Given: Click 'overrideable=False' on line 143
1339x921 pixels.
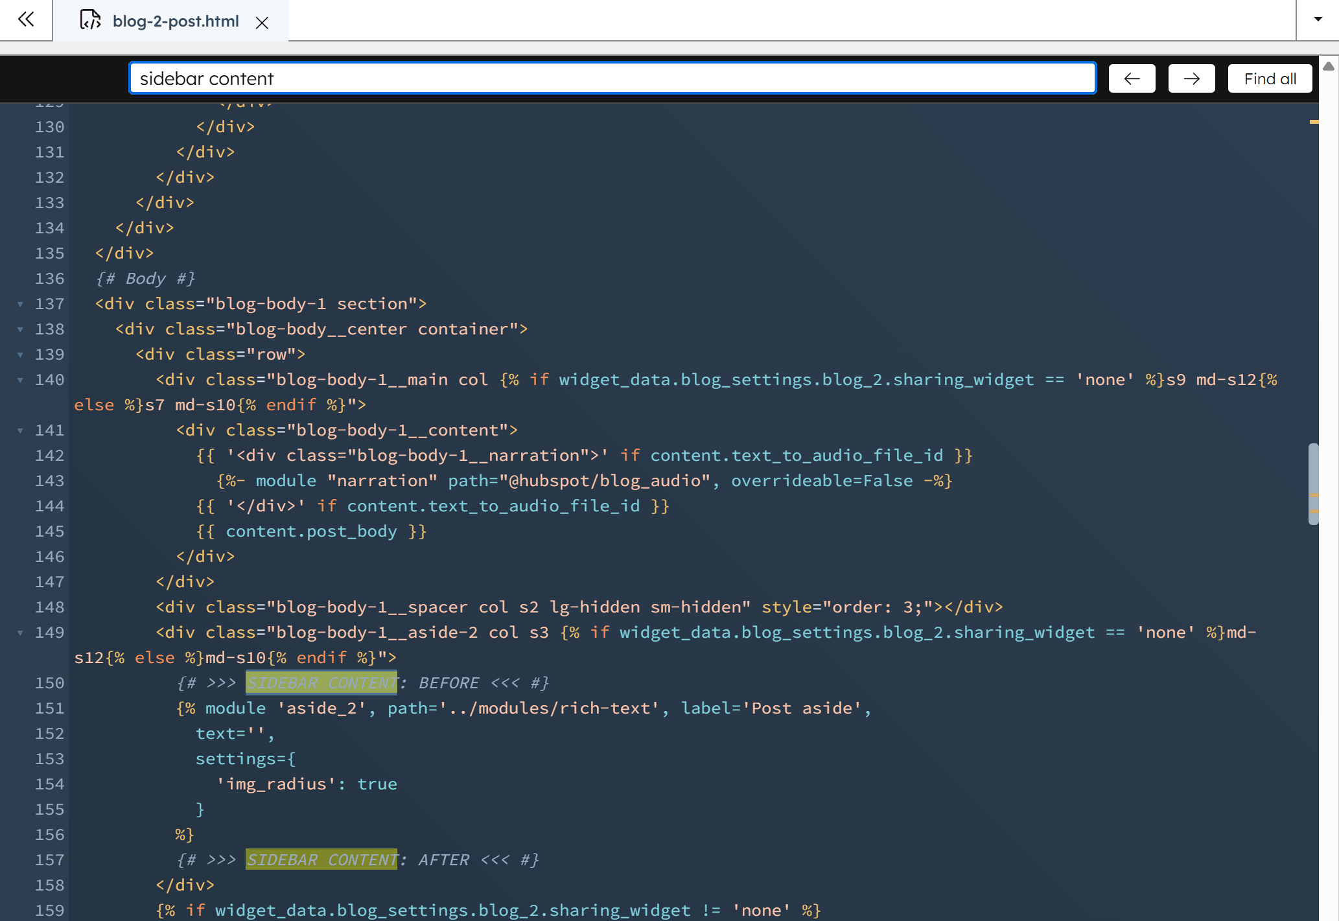Looking at the screenshot, I should click(x=822, y=481).
